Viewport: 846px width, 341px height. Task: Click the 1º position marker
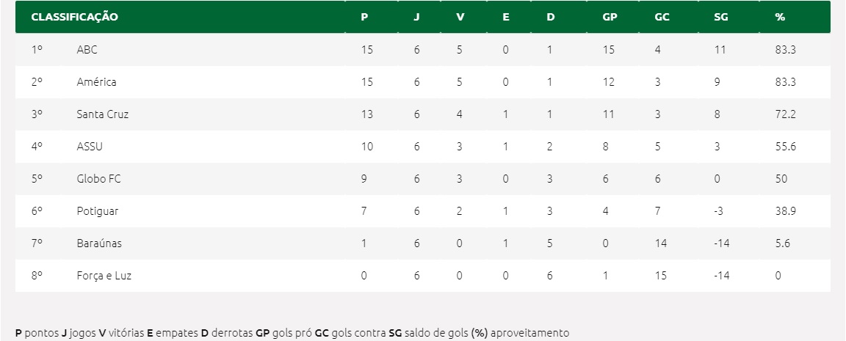click(x=37, y=50)
